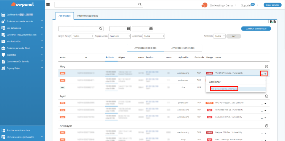Click the Aplicación column header
The width and height of the screenshot is (285, 141).
point(183,57)
